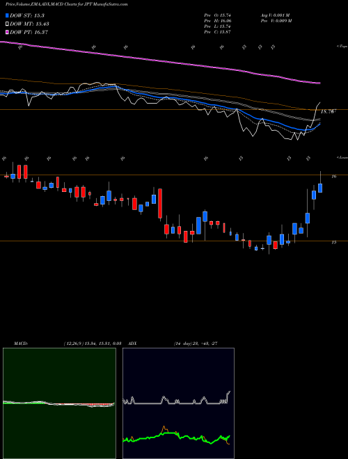Click the 'Pre O: 15.74' value

(218, 15)
